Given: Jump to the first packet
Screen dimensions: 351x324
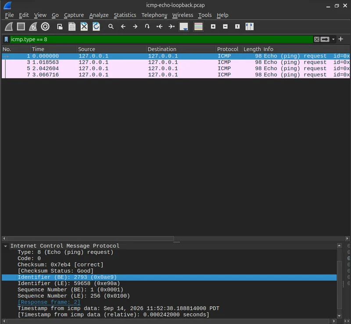Looking at the screenshot, I should (159, 27).
